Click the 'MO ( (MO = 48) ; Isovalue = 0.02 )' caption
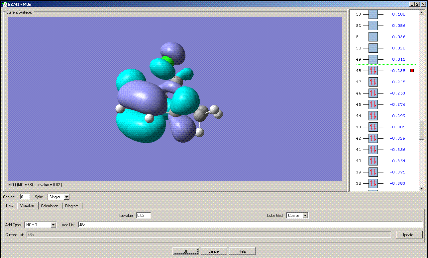Viewport: 428px width, 258px height. tap(35, 184)
